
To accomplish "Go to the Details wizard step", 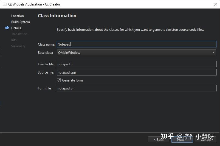I will point(16,28).
